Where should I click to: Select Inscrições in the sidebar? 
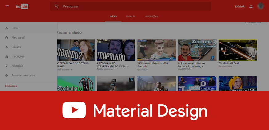(x=29, y=56)
